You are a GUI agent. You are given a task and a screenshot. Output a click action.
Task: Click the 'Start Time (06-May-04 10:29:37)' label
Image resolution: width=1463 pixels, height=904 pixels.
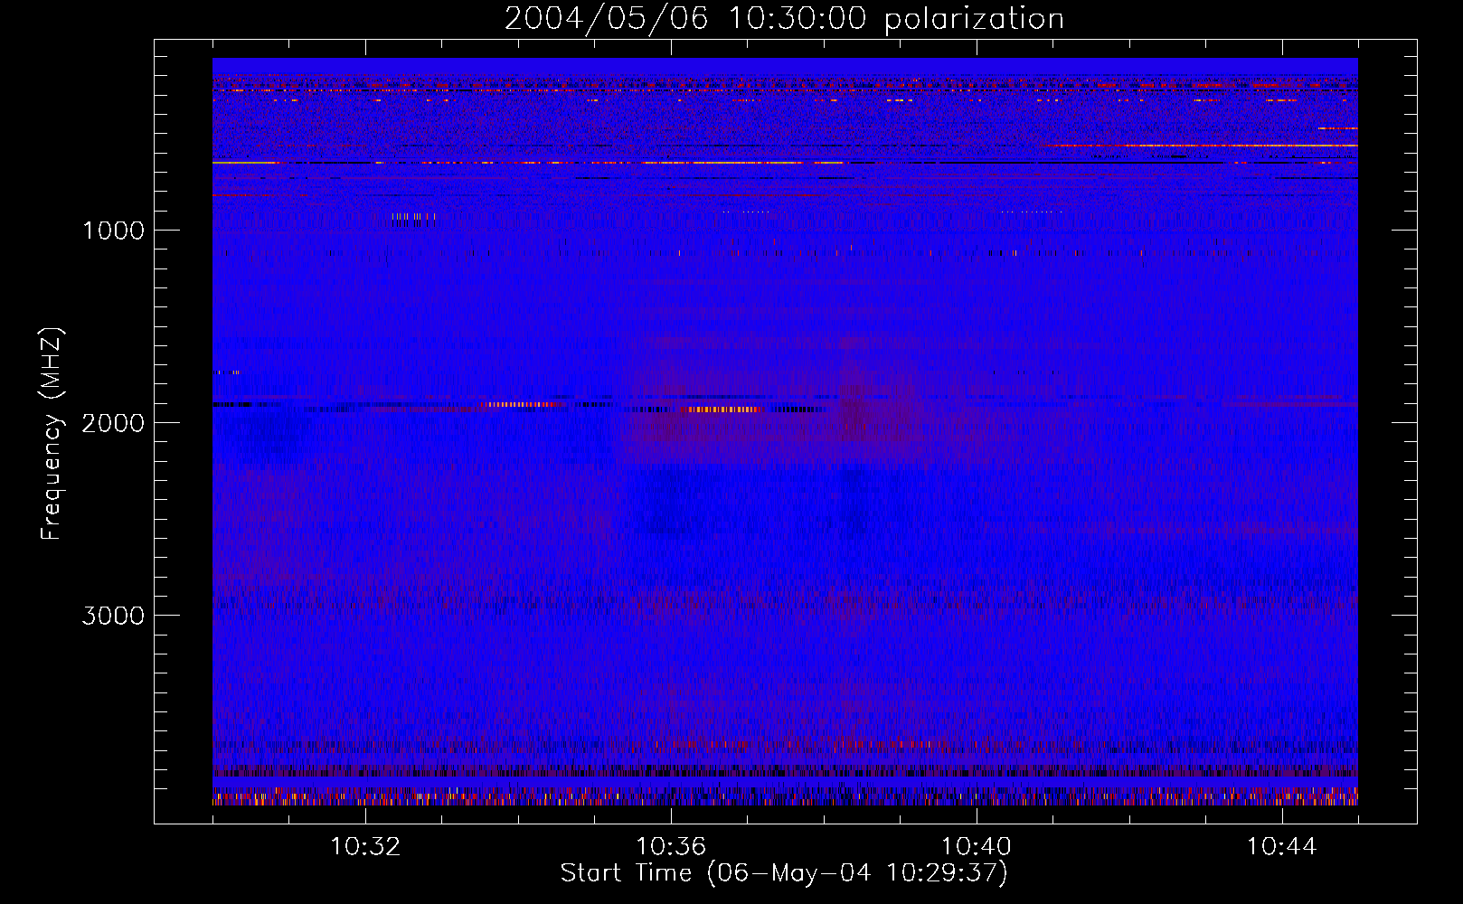(x=784, y=873)
